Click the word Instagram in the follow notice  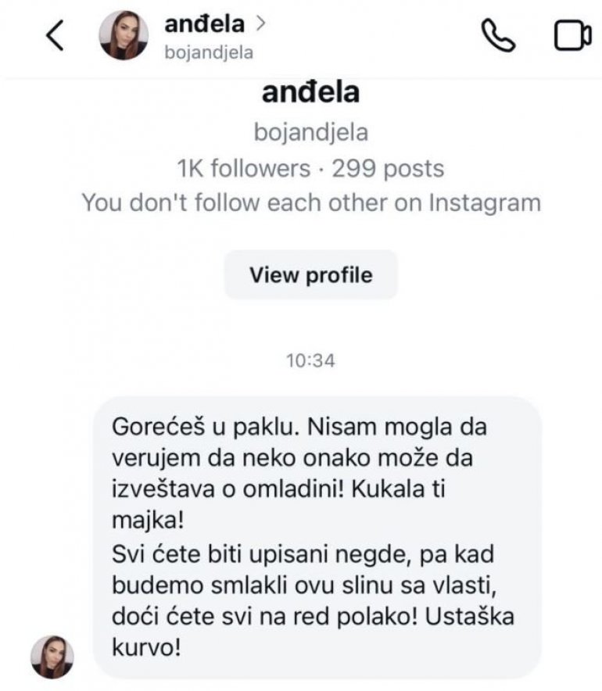pos(485,203)
